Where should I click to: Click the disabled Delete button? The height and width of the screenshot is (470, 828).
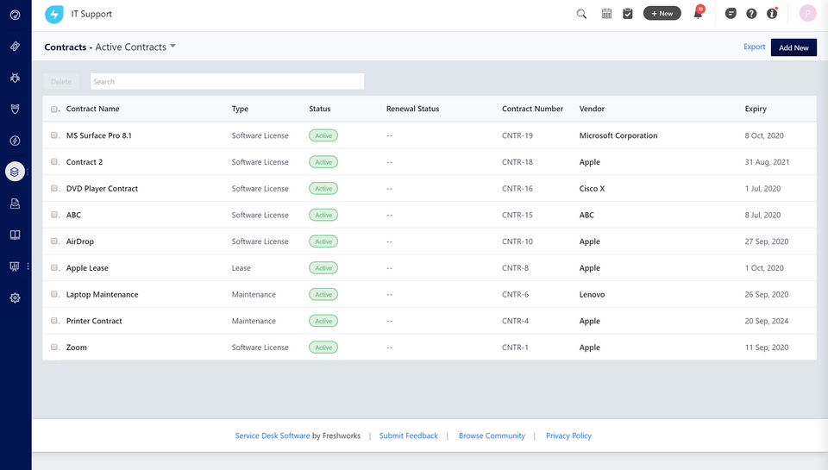coord(61,81)
